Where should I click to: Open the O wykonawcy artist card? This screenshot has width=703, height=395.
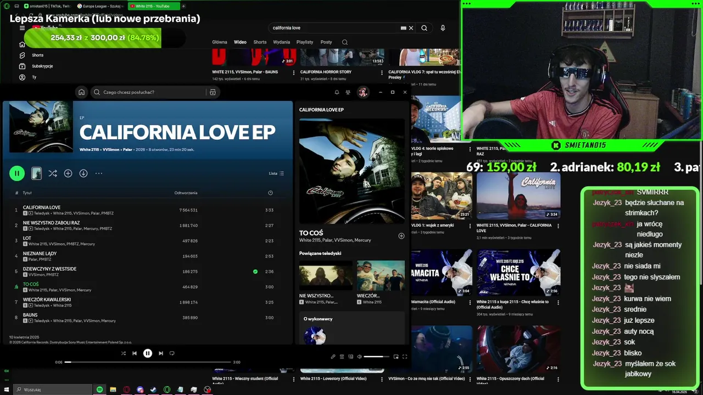(352, 328)
